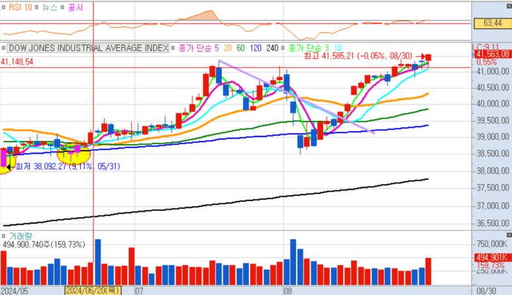The height and width of the screenshot is (295, 512).
Task: Select the RSI 10 indicator label
Action: coord(21,7)
